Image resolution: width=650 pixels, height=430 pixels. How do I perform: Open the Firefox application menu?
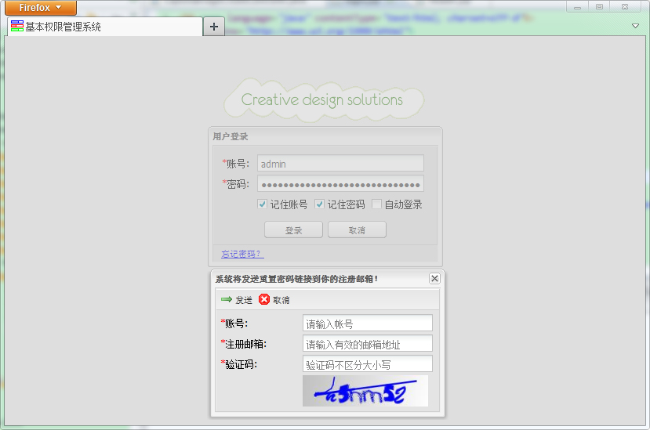click(x=41, y=8)
